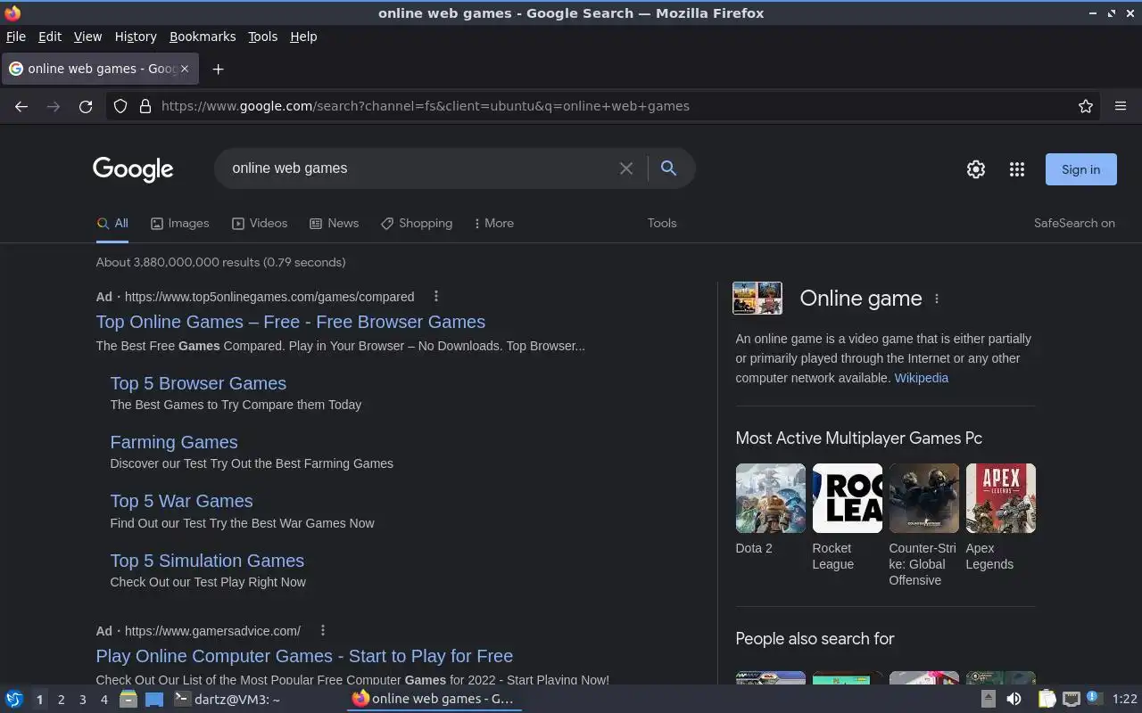Follow the Wikipedia link
1142x713 pixels.
(x=922, y=378)
